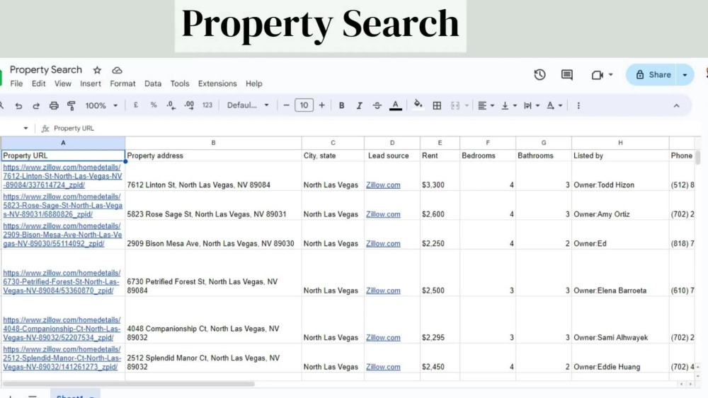The height and width of the screenshot is (398, 708).
Task: Select the Property URL header cell
Action: (x=63, y=156)
